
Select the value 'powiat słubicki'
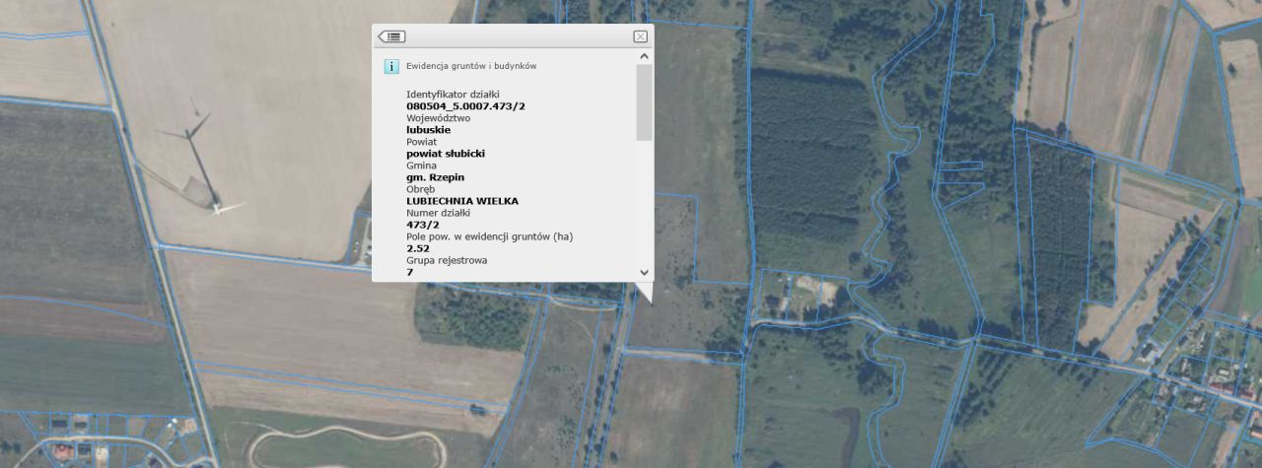point(446,154)
